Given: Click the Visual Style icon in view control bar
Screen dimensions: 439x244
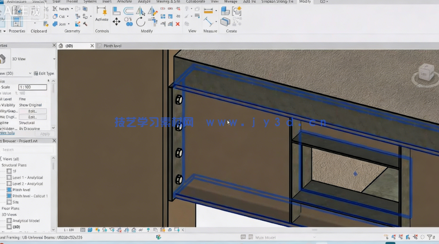Looking at the screenshot, I should point(90,230).
